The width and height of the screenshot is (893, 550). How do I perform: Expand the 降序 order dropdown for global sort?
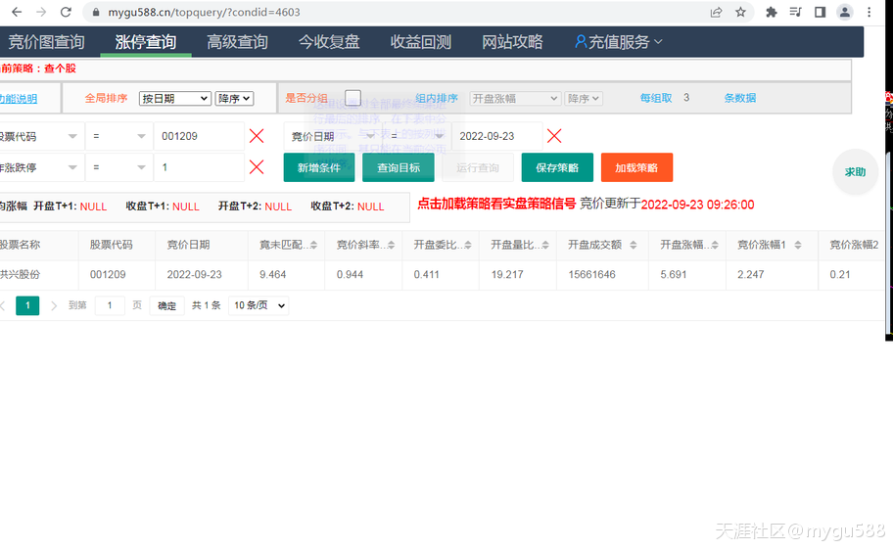(234, 99)
